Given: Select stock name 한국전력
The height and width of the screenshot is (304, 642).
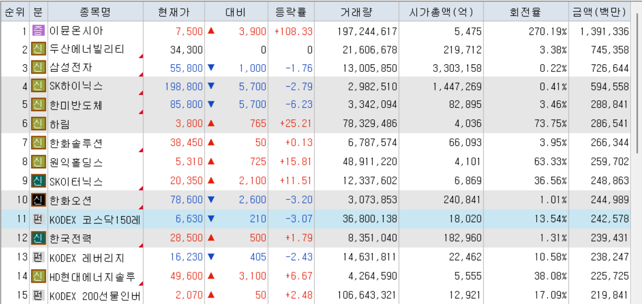Looking at the screenshot, I should [x=70, y=238].
